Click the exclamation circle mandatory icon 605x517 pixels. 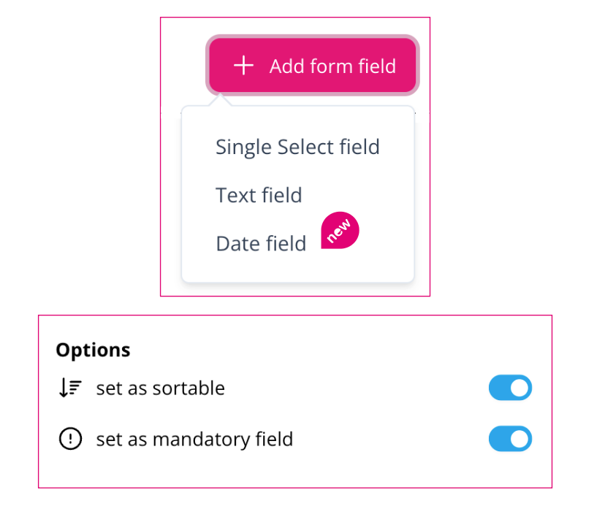[70, 438]
